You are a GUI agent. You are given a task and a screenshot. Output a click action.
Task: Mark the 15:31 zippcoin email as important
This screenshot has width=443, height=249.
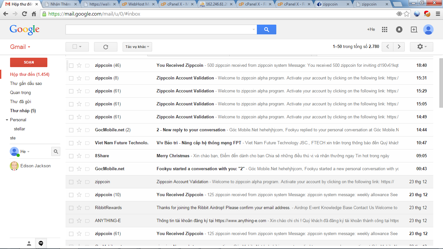(87, 78)
